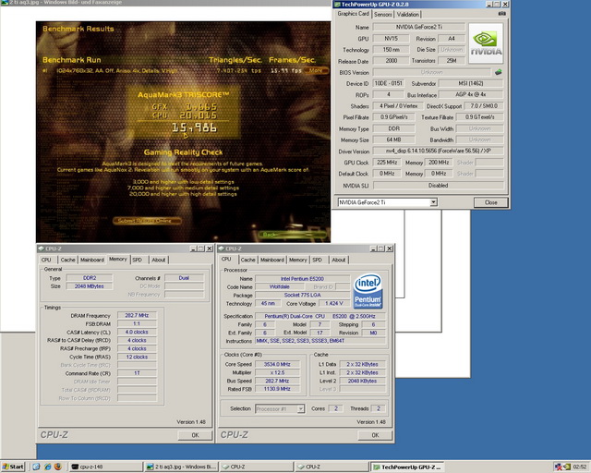Viewport: 591px width, 473px height.
Task: Click the Core Voltage value '1.424 V'
Action: coord(334,303)
